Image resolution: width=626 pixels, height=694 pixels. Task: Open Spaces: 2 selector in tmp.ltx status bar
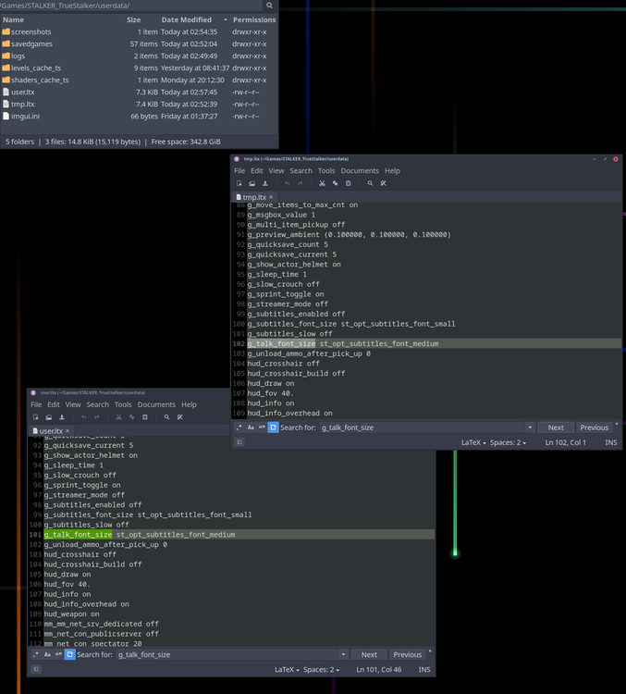click(508, 442)
